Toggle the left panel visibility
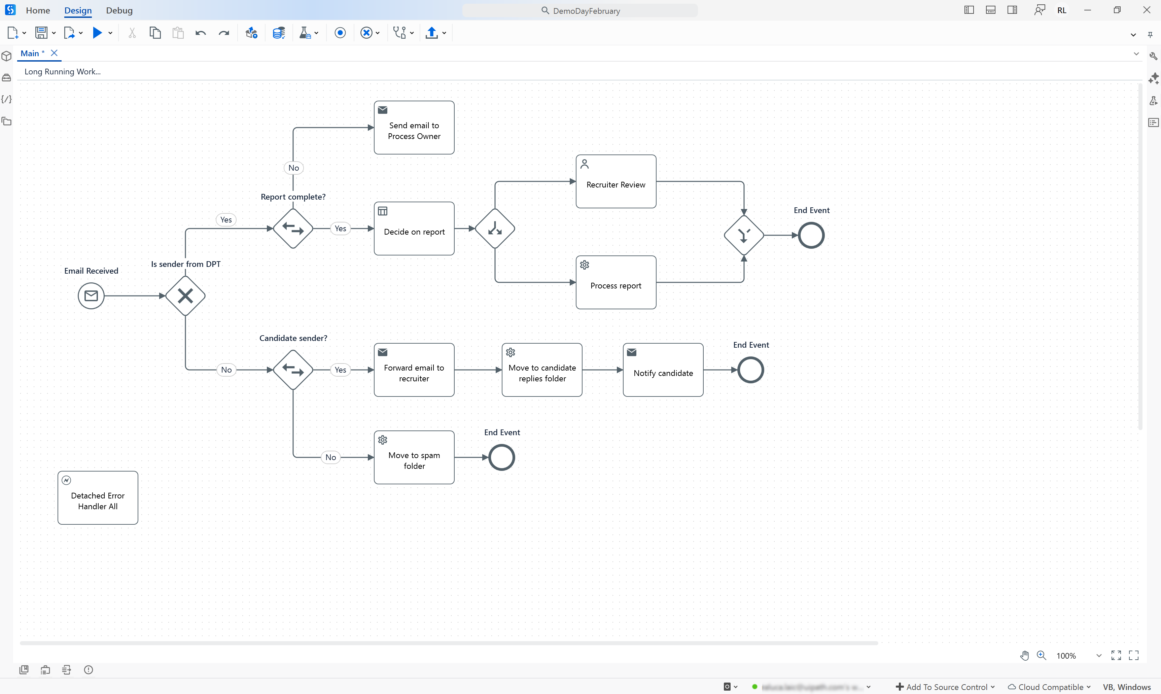 pos(969,10)
